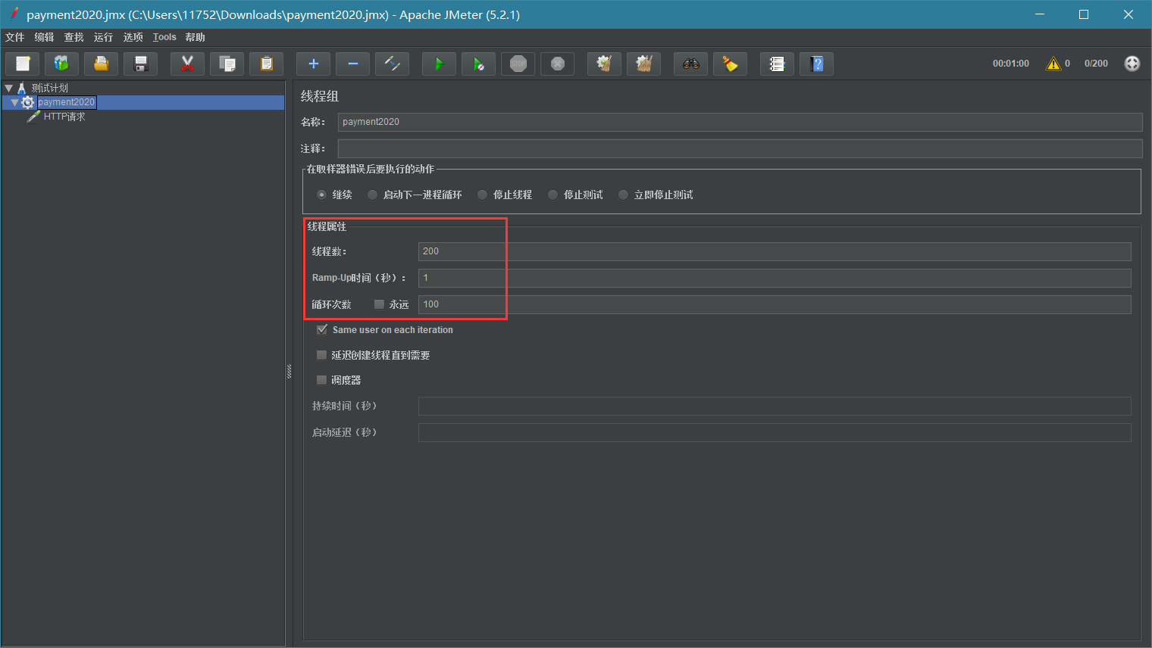This screenshot has height=648, width=1152.
Task: Click the 名称 field containing payment2020
Action: point(740,122)
